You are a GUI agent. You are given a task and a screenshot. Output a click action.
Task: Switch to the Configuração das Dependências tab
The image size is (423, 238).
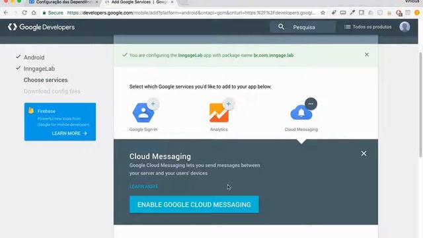[x=63, y=2]
